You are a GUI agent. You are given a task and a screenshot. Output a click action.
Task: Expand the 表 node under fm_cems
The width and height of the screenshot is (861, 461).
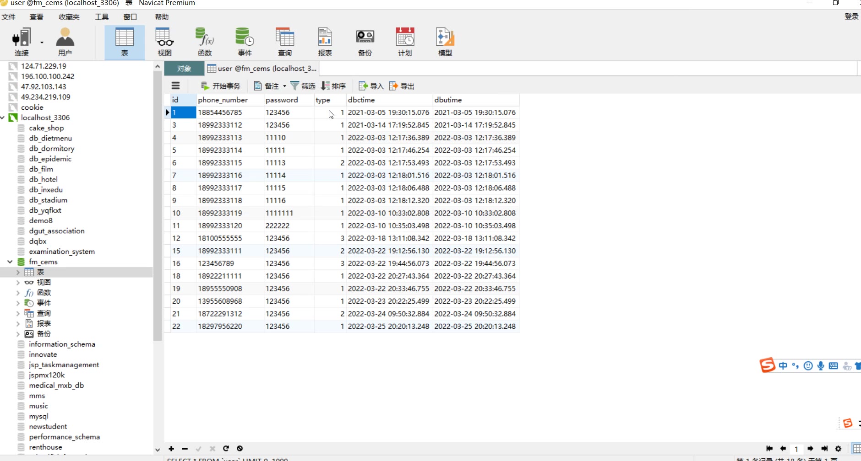(x=18, y=272)
